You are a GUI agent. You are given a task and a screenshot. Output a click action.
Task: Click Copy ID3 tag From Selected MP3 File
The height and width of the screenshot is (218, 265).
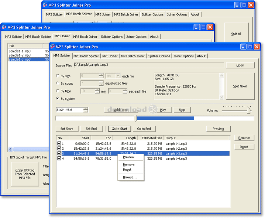tap(25, 174)
